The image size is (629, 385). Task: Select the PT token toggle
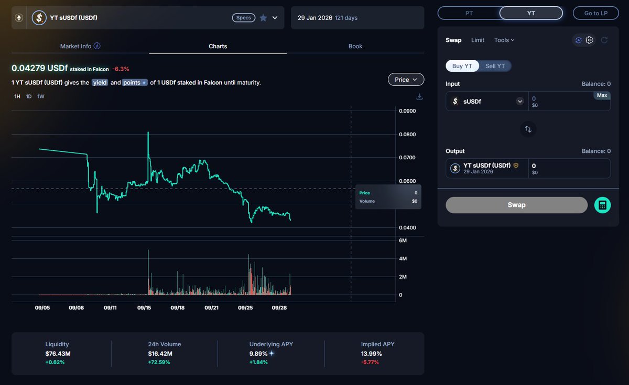[x=469, y=13]
